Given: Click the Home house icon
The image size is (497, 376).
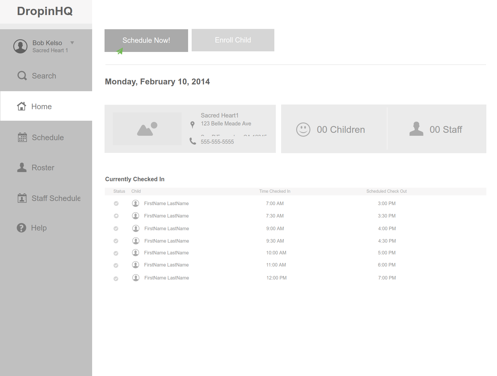Looking at the screenshot, I should [21, 106].
